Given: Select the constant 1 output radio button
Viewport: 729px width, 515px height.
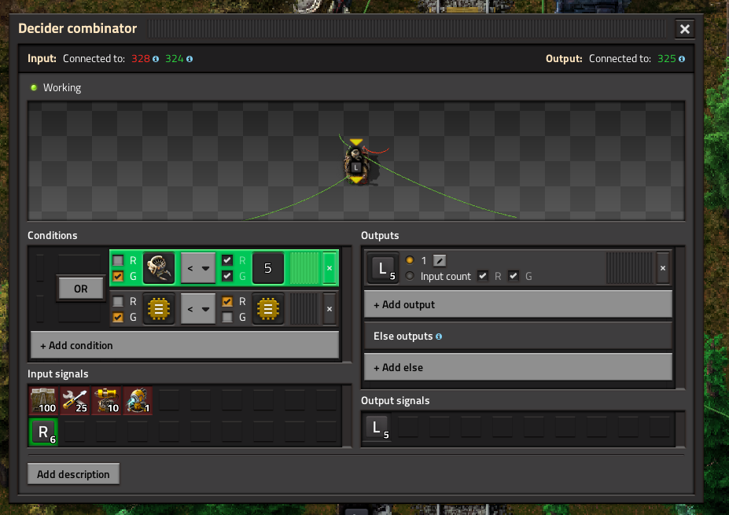Looking at the screenshot, I should click(410, 260).
